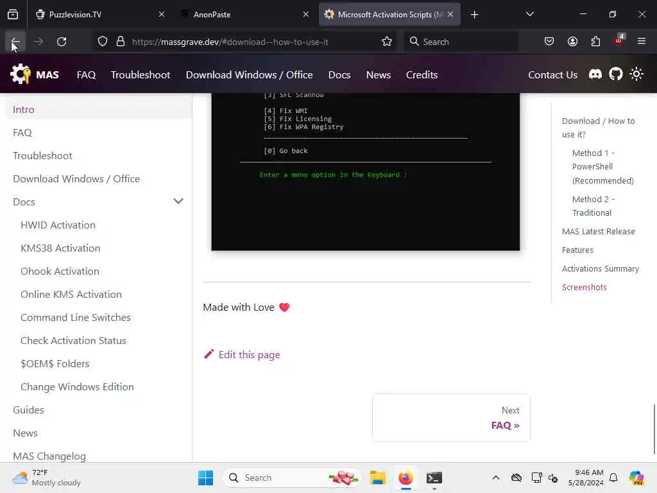Open the weather widget on taskbar
Screen dimensions: 657x493
47,478
